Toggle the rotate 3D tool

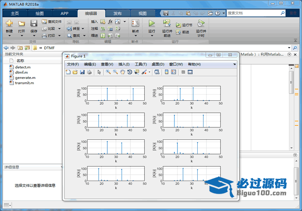(130, 72)
